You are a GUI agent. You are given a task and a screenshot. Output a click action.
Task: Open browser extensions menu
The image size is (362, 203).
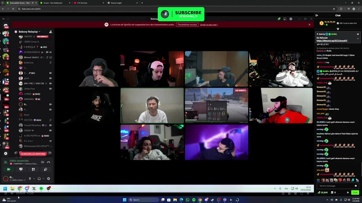pos(341,9)
